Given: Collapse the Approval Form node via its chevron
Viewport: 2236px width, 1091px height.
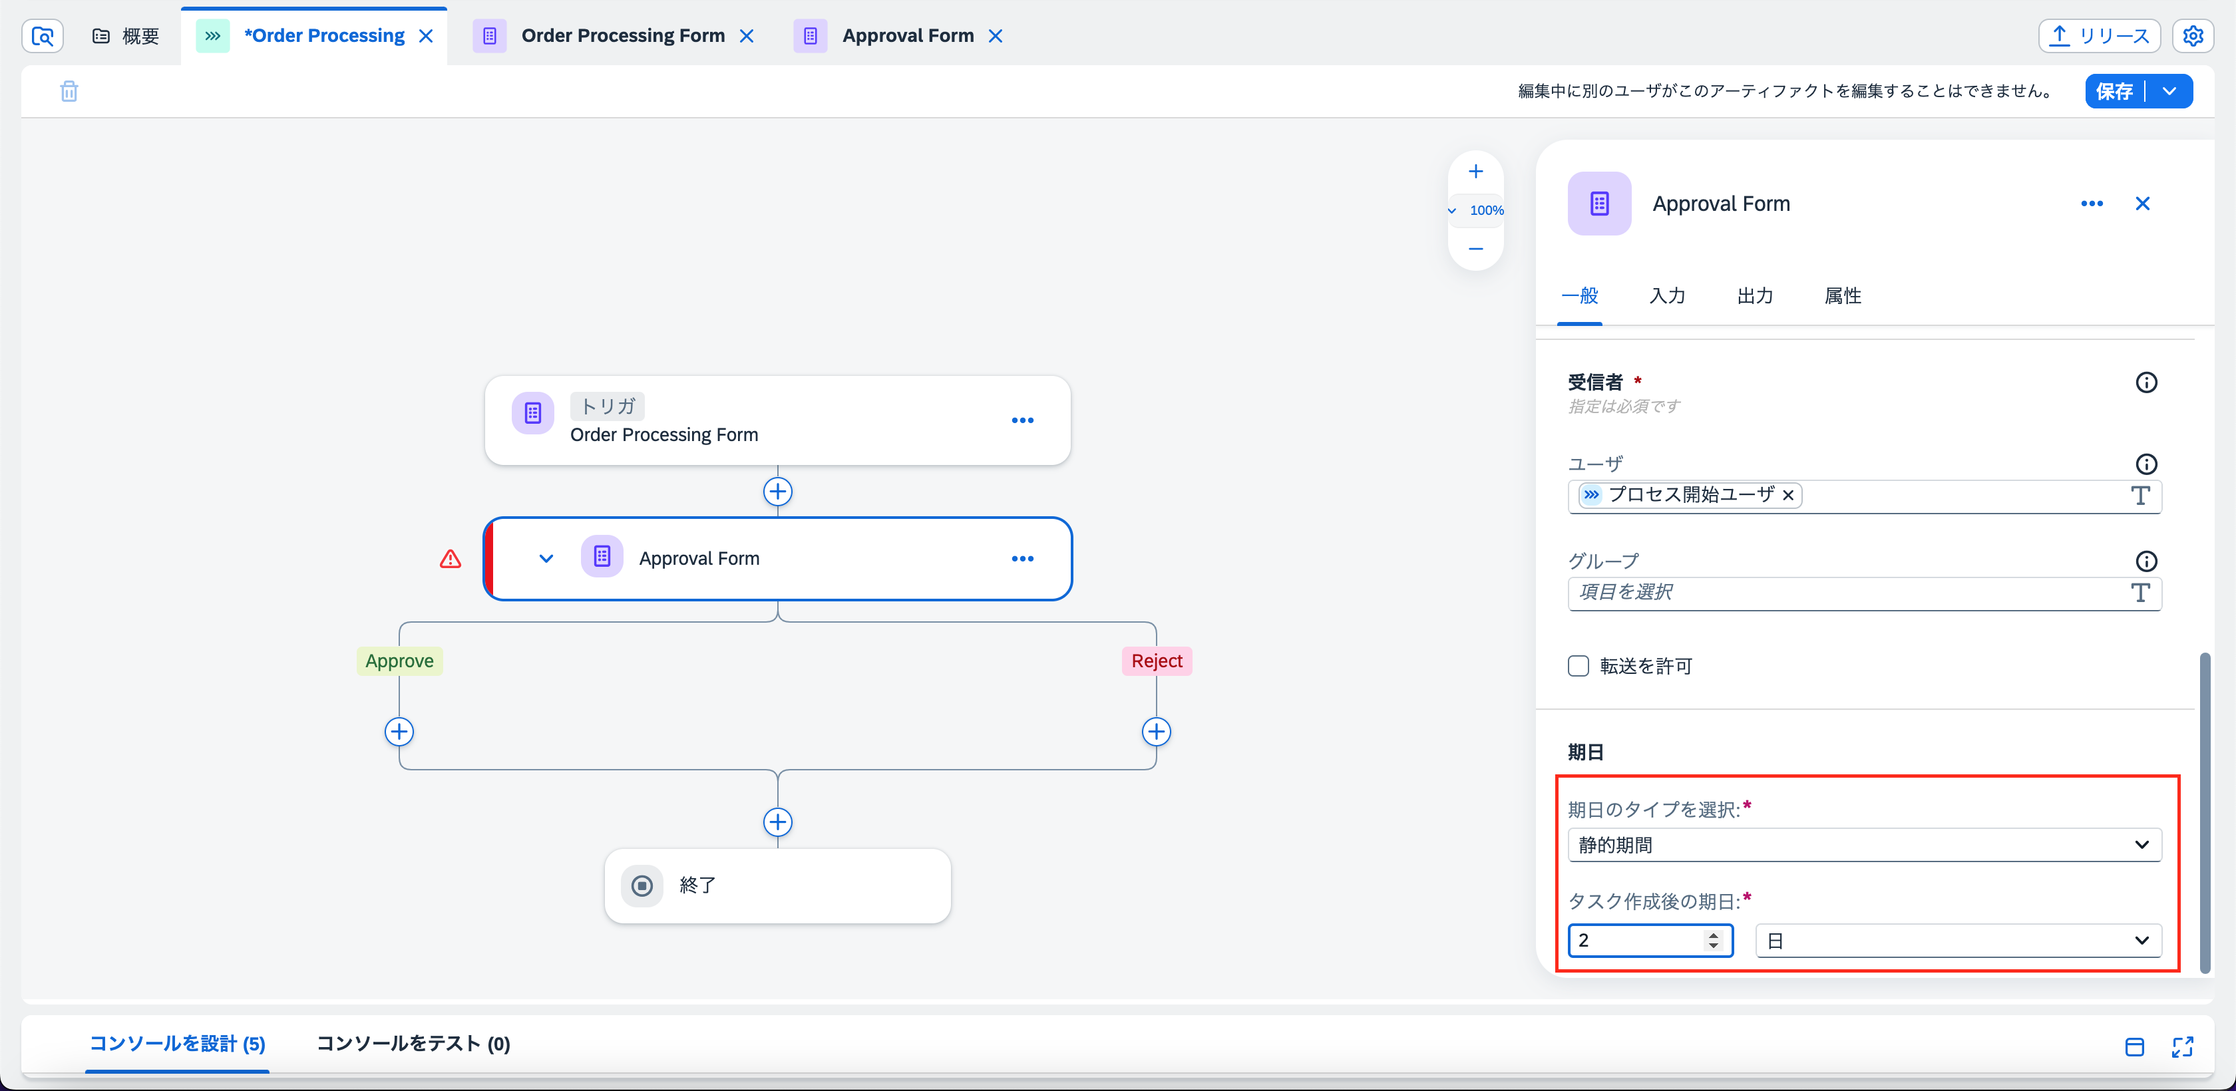Looking at the screenshot, I should (x=546, y=558).
